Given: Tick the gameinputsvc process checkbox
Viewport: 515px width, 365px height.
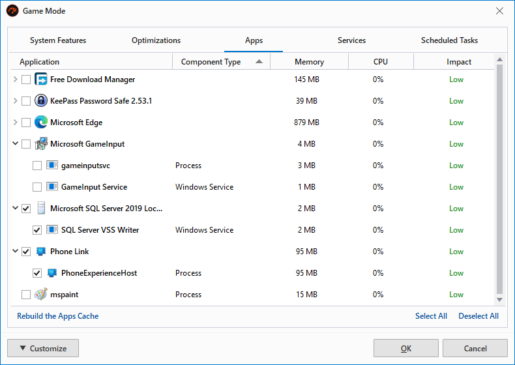Looking at the screenshot, I should click(37, 166).
